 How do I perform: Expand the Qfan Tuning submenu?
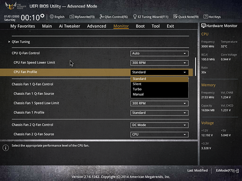(x=21, y=42)
